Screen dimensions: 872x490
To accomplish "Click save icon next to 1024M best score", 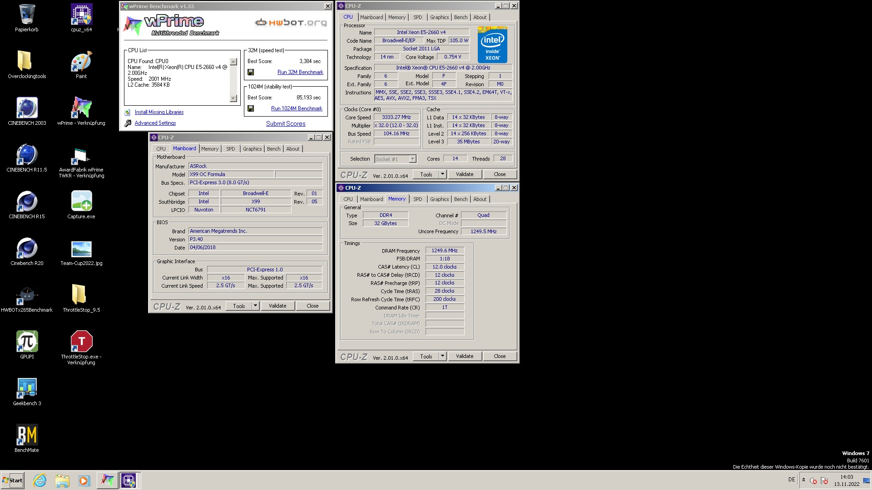I will 251,108.
